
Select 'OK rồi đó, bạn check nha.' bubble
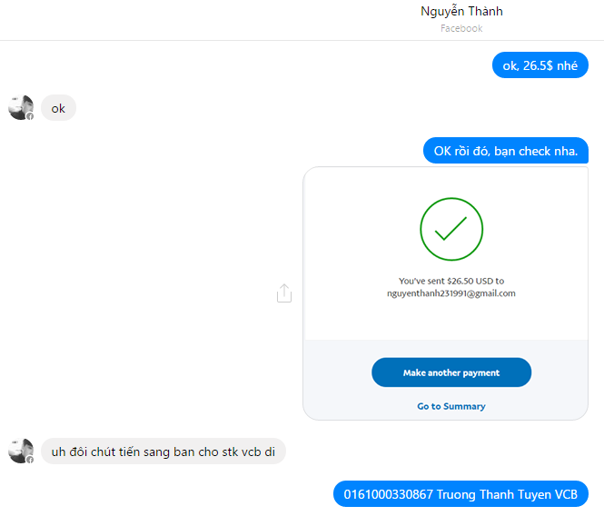(x=505, y=151)
